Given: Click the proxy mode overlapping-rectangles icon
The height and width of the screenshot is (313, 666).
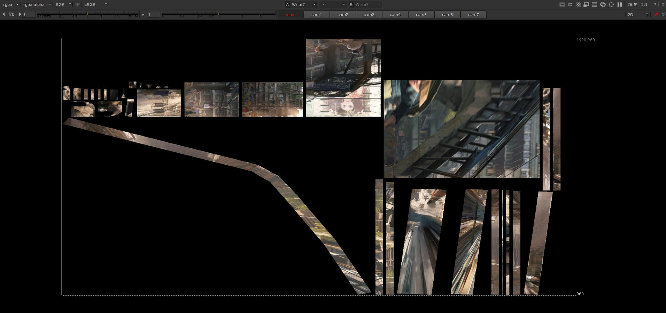Looking at the screenshot, I should [x=586, y=5].
